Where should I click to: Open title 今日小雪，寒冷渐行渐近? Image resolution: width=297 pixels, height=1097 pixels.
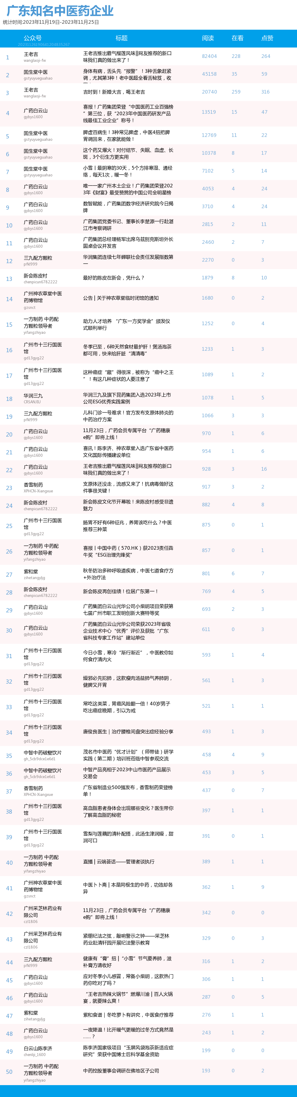[128, 656]
